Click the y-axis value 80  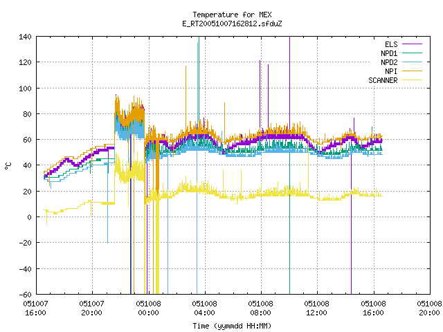pos(28,114)
